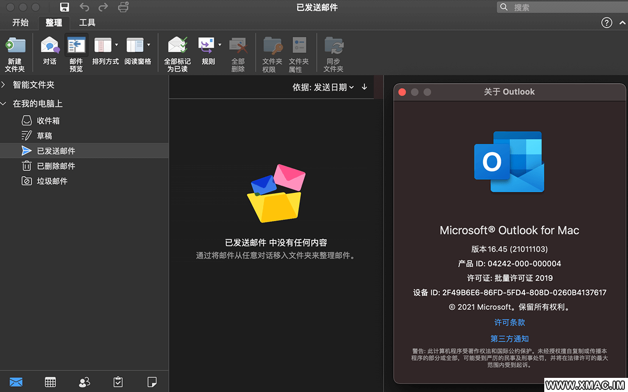Click the redo arrow in title bar
This screenshot has width=628, height=392.
pos(103,7)
